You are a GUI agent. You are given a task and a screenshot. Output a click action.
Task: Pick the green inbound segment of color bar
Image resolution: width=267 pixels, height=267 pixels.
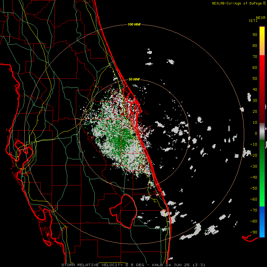(x=262, y=173)
